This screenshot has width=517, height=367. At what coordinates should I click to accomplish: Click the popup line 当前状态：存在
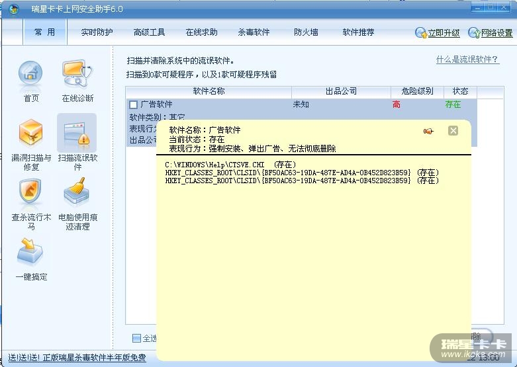click(197, 139)
